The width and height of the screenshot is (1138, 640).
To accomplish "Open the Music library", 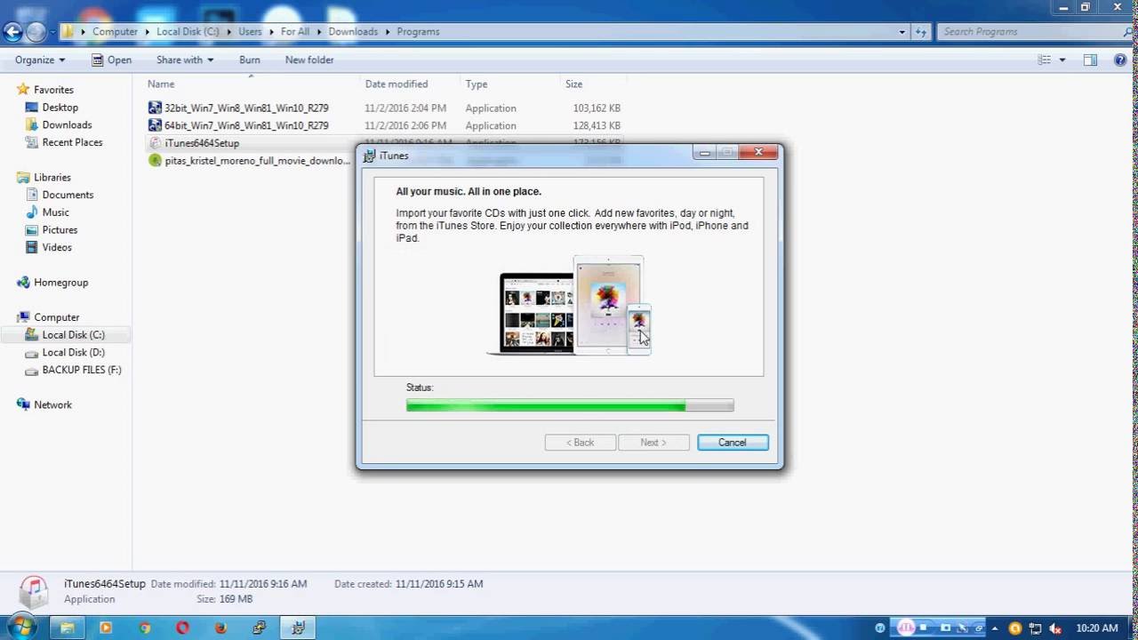I will tap(55, 212).
